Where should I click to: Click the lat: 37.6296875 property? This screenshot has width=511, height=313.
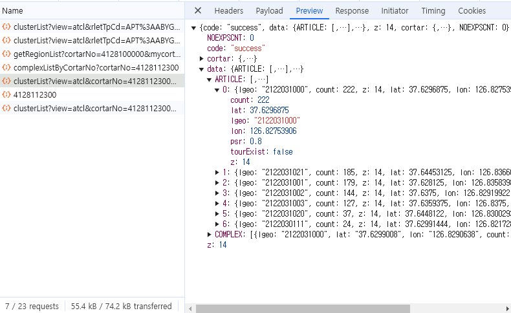260,111
